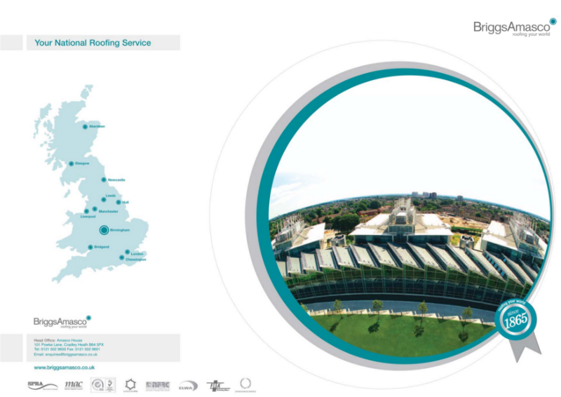Click the Chessington map marker dot
561x397 pixels.
click(121, 257)
